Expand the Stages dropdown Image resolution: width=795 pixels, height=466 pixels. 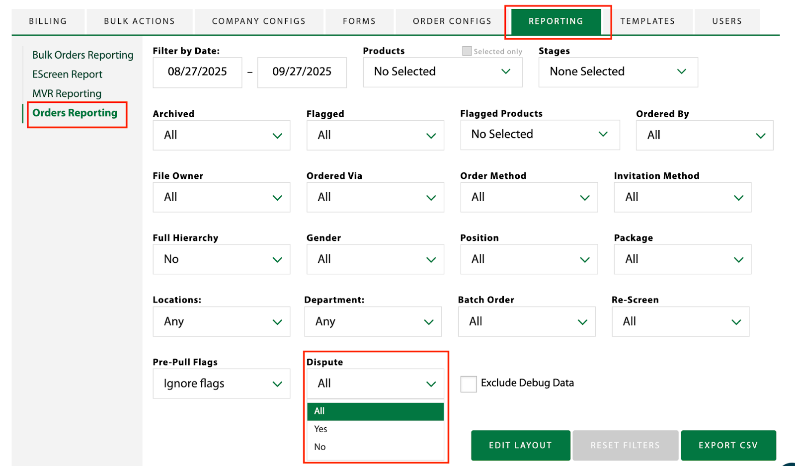618,72
